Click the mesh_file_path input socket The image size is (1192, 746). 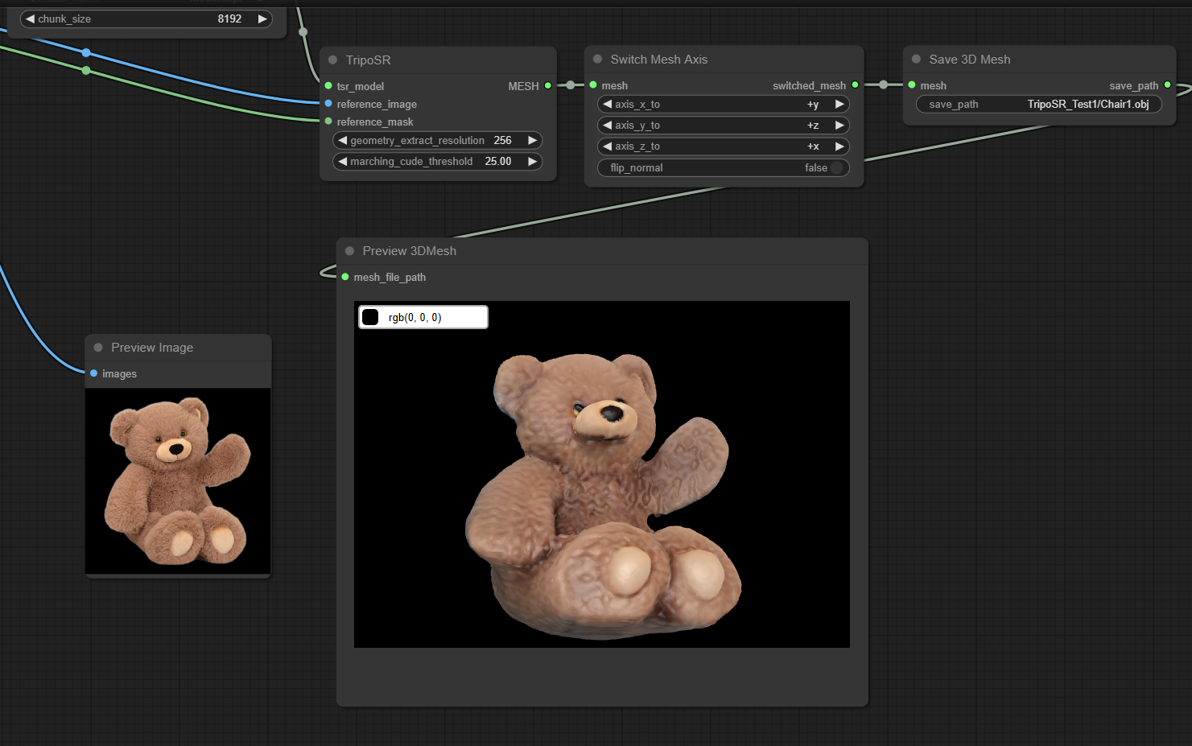pyautogui.click(x=345, y=277)
